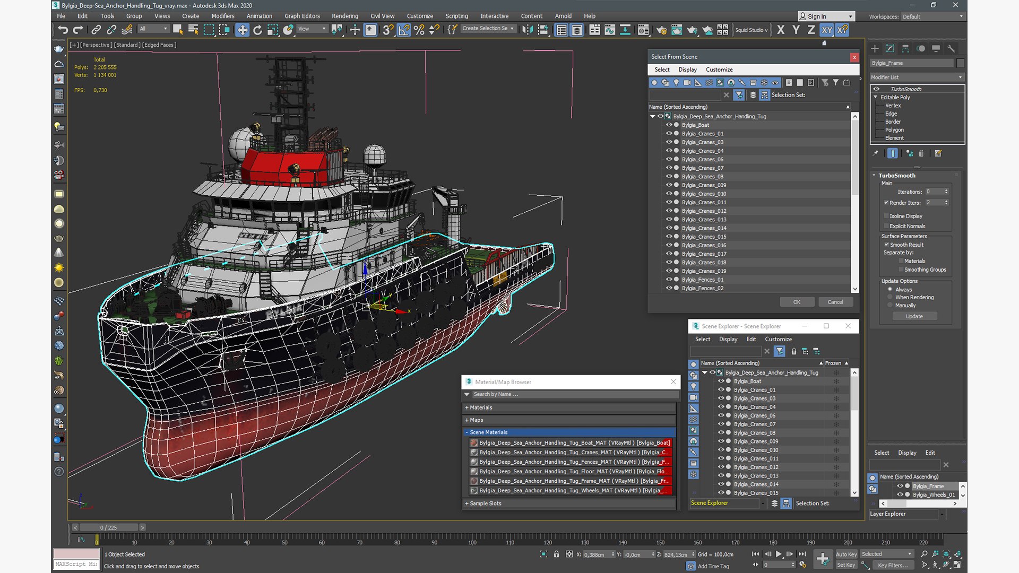Viewport: 1019px width, 573px height.
Task: Open Create Selection Set dropdown
Action: (x=488, y=29)
